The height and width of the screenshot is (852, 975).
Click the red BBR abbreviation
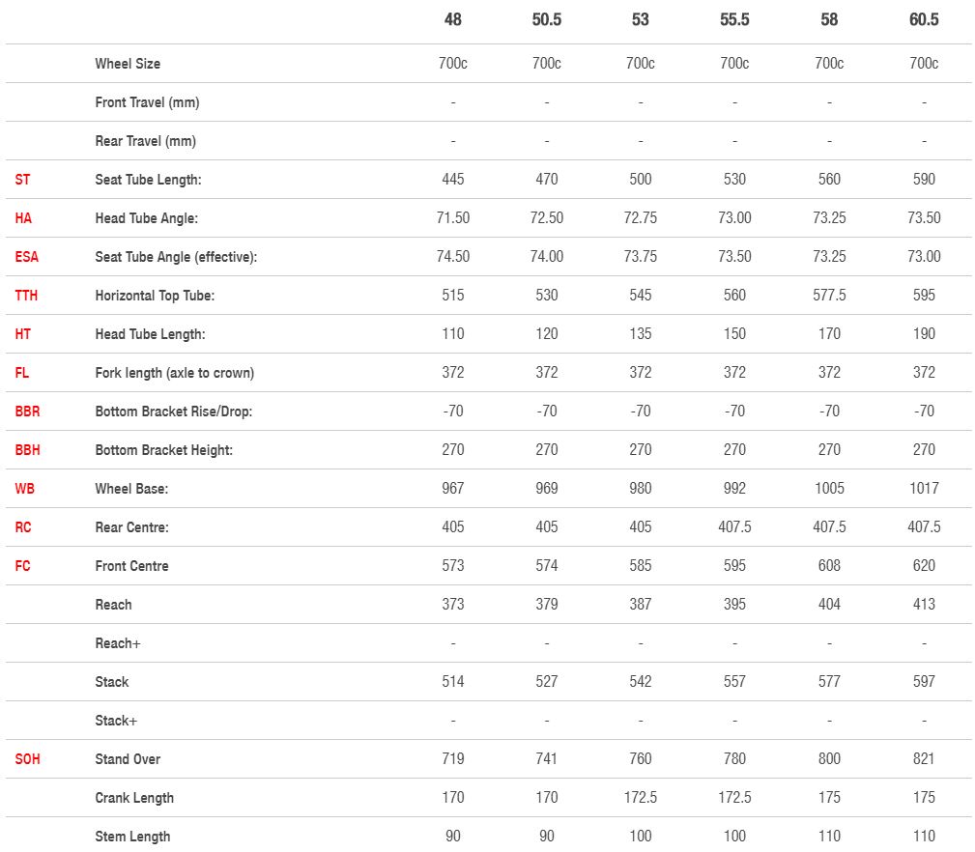pyautogui.click(x=27, y=412)
